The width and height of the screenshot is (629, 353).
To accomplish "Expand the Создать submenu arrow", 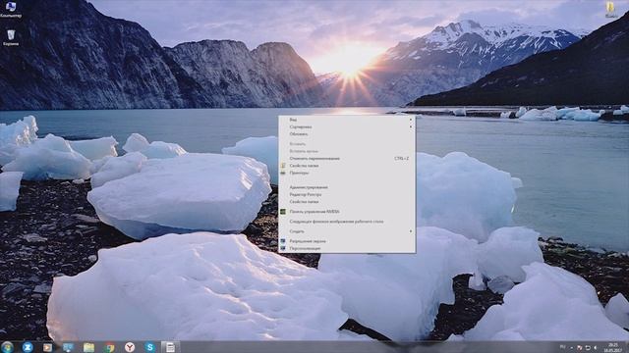I will (411, 231).
